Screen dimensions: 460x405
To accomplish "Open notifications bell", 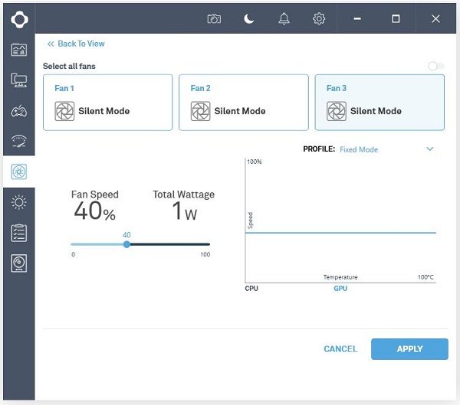I will [284, 19].
